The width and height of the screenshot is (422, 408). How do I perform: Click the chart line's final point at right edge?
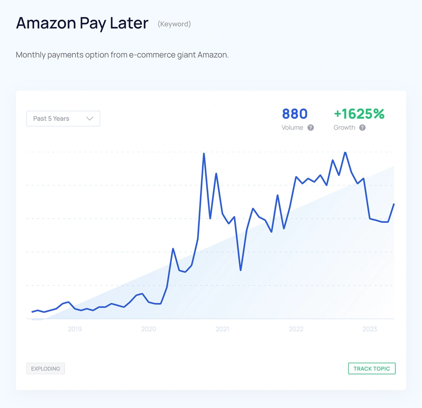[394, 204]
